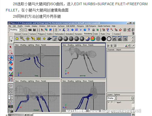152x116 pixels.
Task: Open the Surfaces menu
Action: (61, 26)
